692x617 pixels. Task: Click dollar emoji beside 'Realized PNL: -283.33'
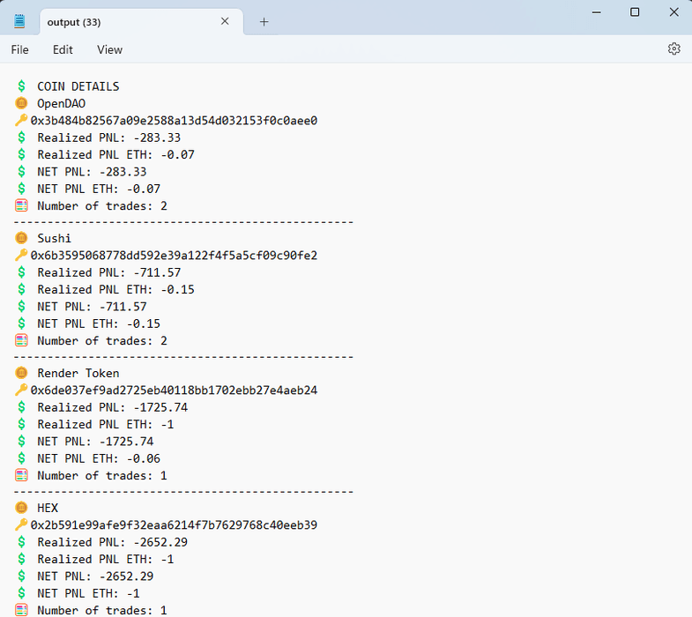pos(21,138)
